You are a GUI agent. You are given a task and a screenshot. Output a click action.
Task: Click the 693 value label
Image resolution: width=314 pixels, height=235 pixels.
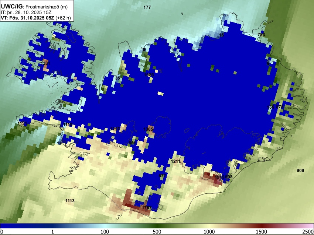point(229,177)
